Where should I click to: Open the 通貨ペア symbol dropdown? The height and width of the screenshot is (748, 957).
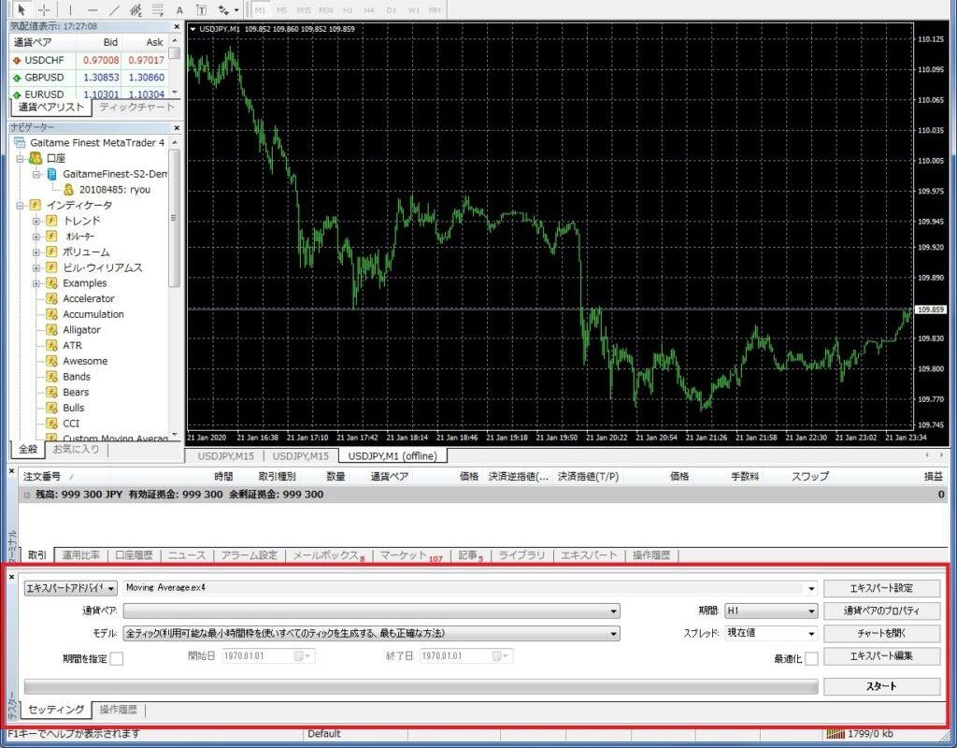(372, 611)
